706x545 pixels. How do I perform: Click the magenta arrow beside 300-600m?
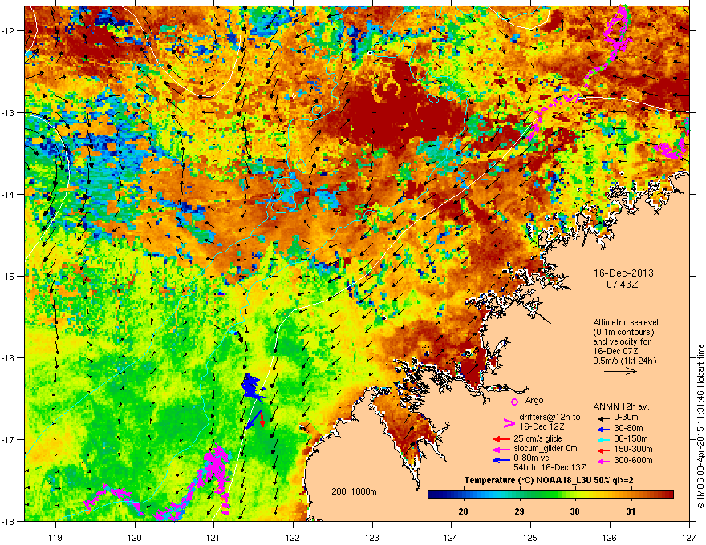604,461
